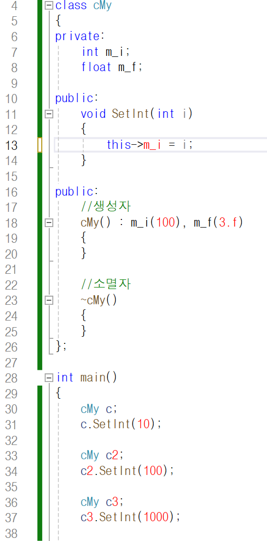Click line number 28 in gutter
267x541 pixels.
[11, 378]
